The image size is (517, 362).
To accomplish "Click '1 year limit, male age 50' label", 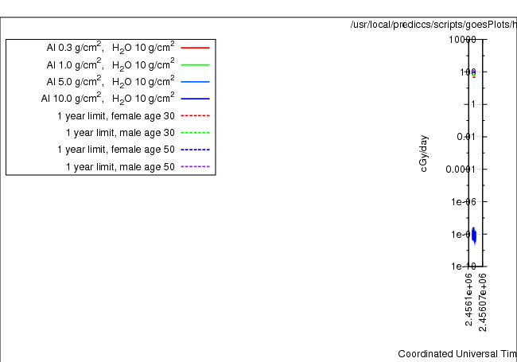I will [120, 167].
